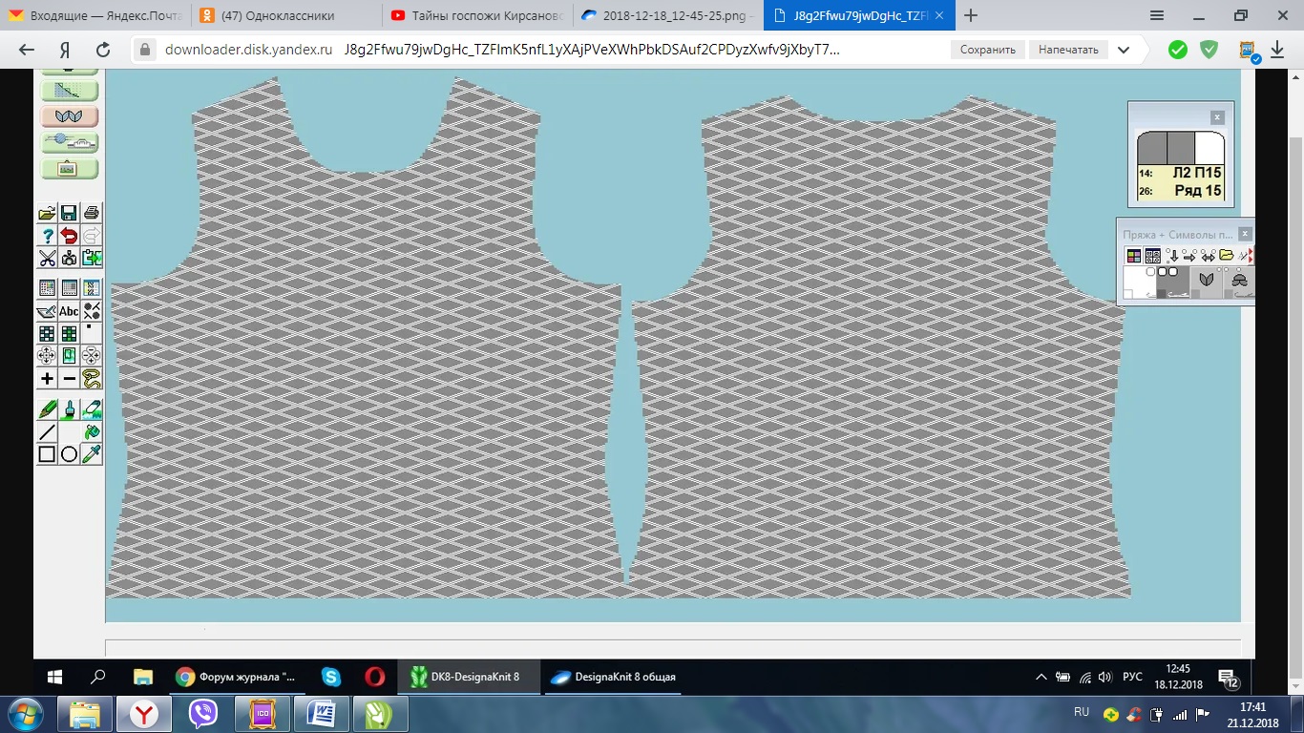Click the minus zoom-out icon

click(69, 379)
